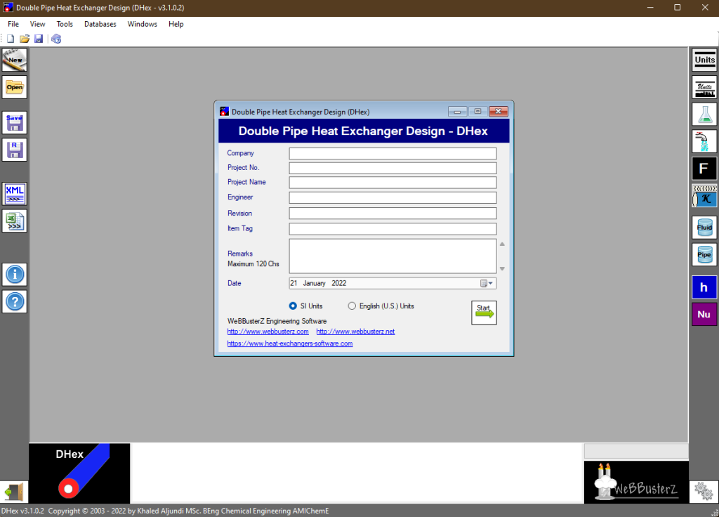Click the Open folder toolbar icon
Screen dimensions: 719x517
click(25, 39)
